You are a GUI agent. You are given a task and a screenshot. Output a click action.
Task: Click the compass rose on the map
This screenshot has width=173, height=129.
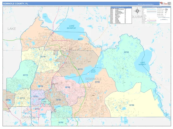pyautogui.click(x=137, y=11)
